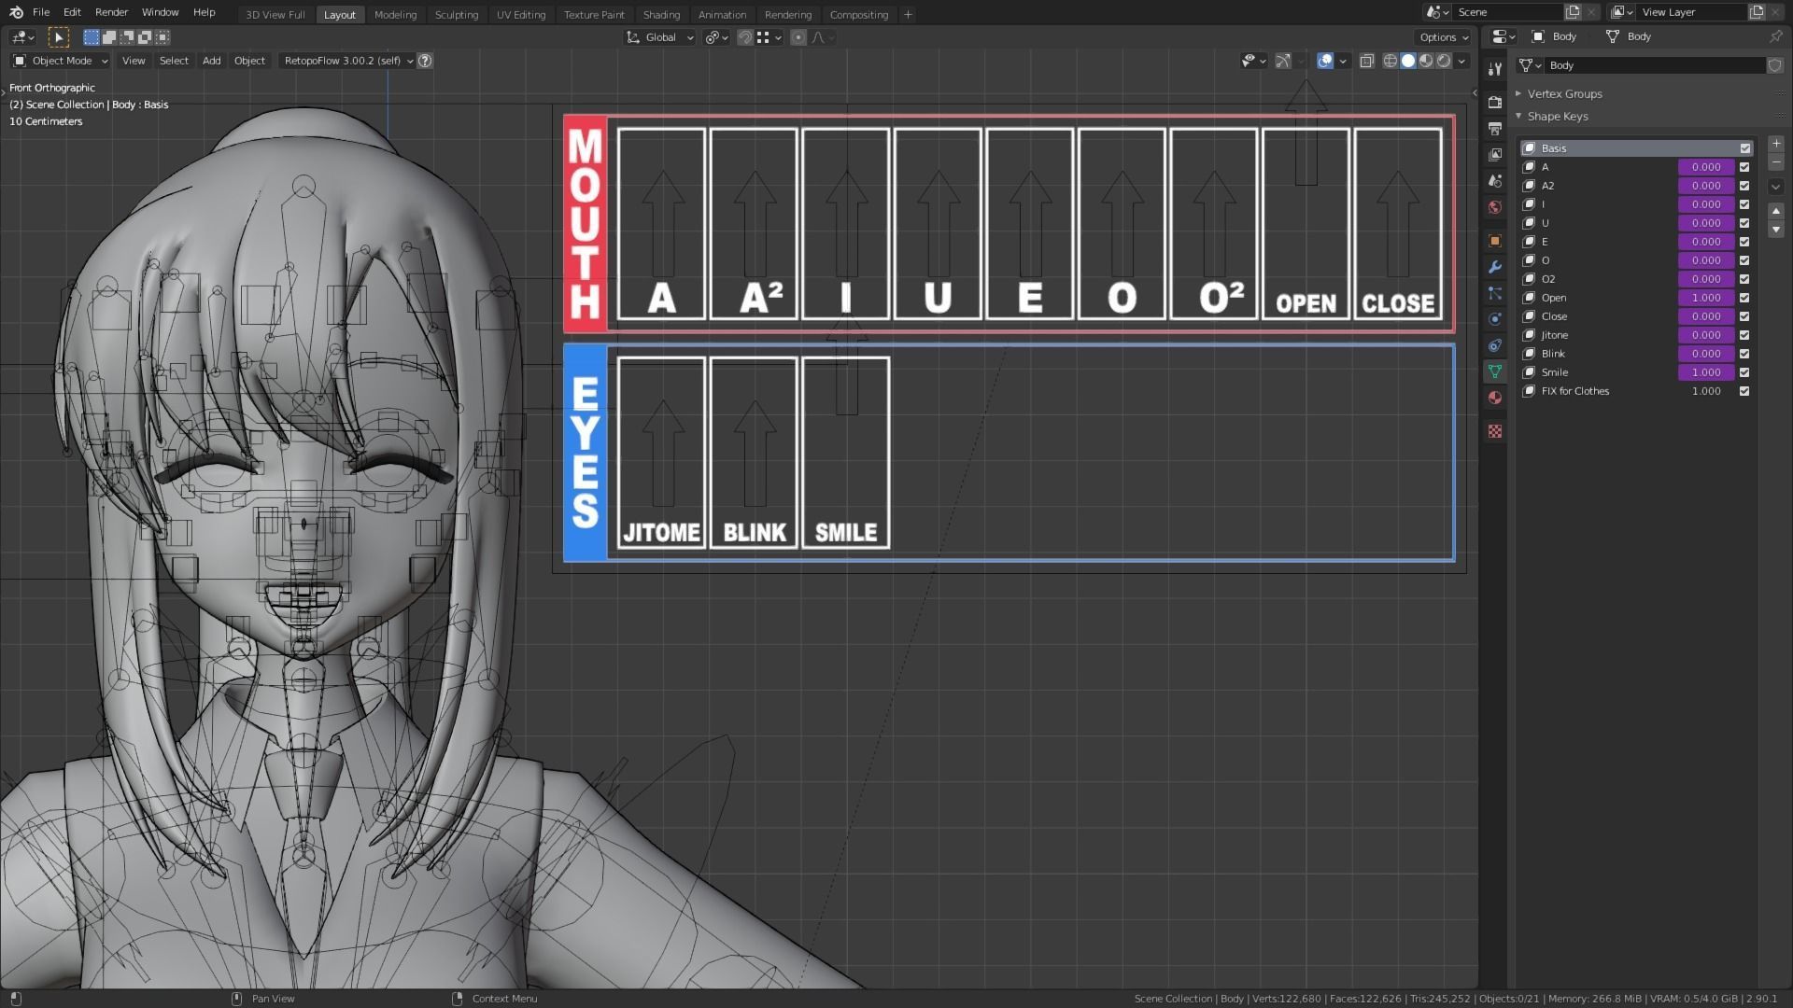This screenshot has width=1793, height=1008.
Task: Switch to the UV Editing workspace tab
Action: point(520,15)
